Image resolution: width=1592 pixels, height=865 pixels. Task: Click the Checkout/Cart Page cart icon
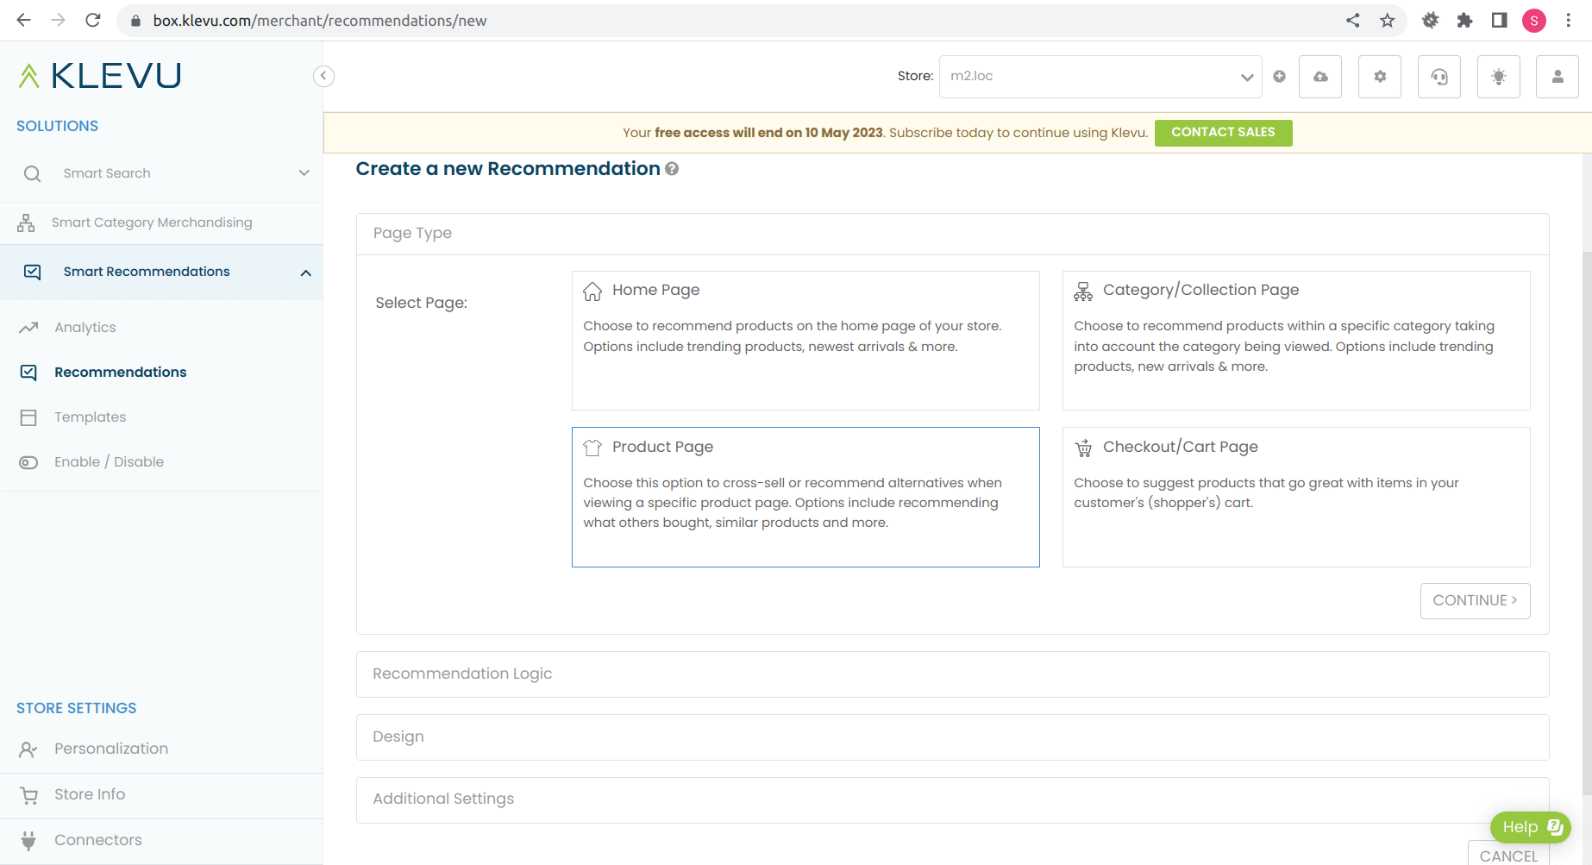point(1083,448)
